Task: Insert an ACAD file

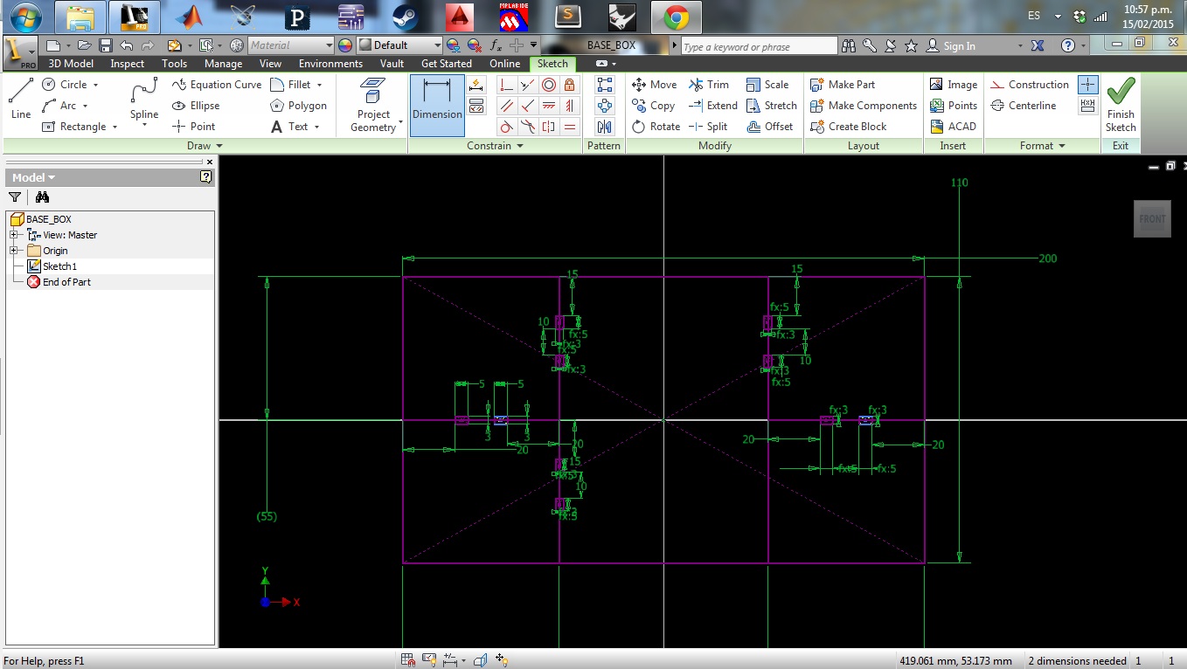Action: [x=953, y=127]
